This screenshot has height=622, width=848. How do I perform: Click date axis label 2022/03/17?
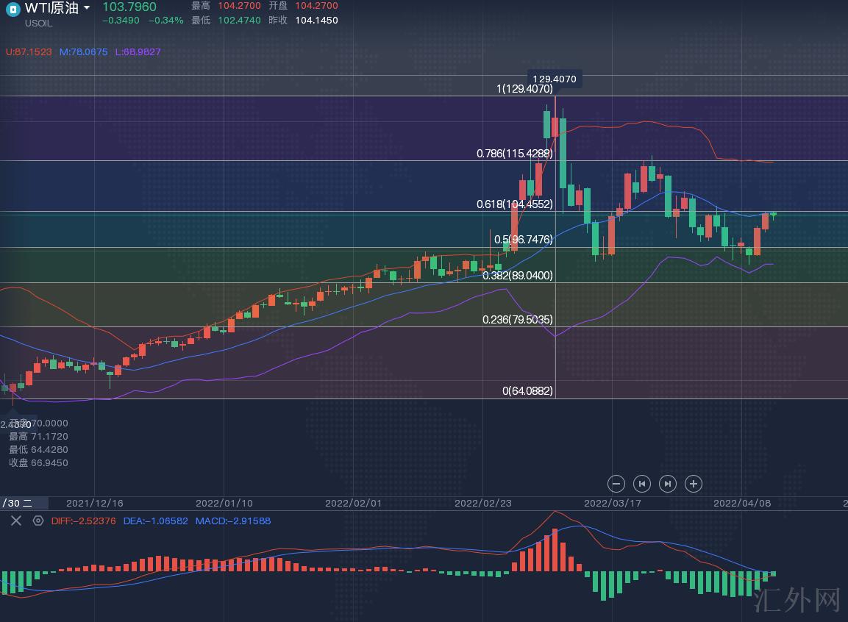(x=612, y=503)
